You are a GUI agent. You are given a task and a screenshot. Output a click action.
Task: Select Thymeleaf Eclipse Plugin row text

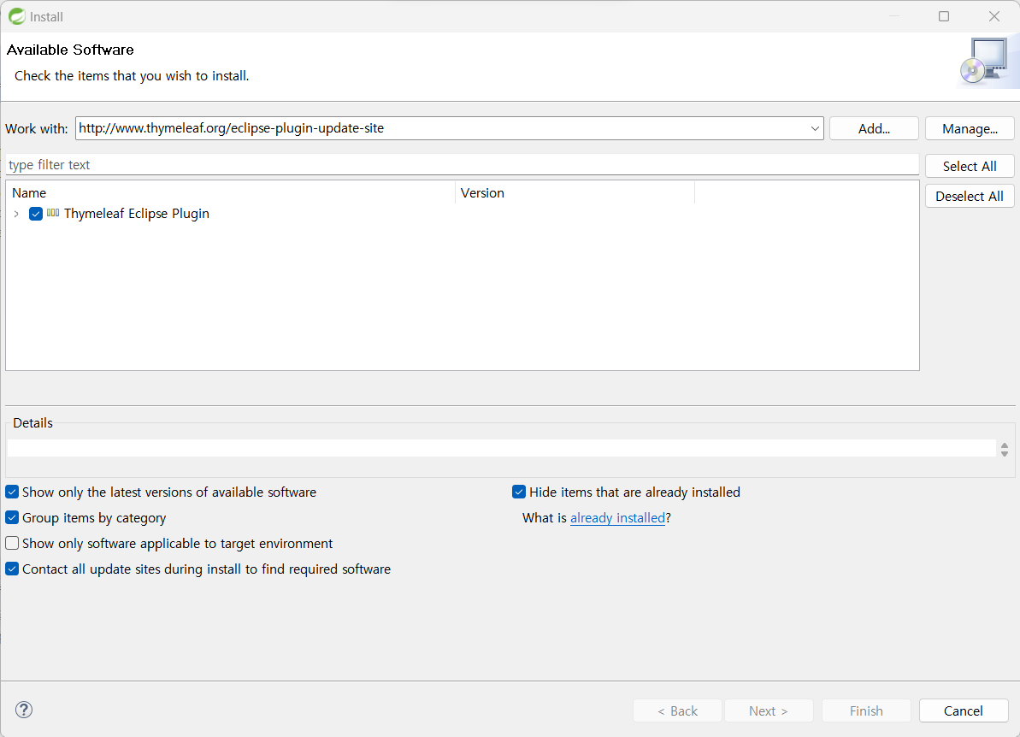tap(137, 214)
